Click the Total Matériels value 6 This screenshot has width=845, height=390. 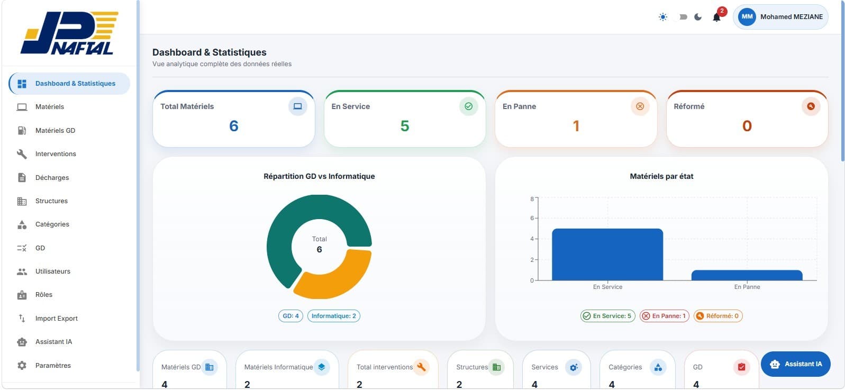234,126
